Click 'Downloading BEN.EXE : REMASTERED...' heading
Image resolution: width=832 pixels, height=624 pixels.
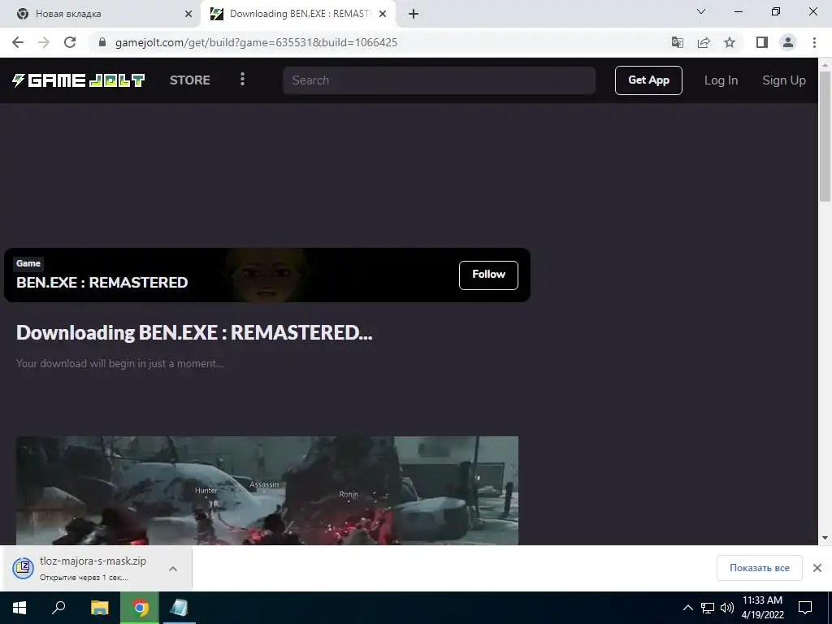tap(194, 332)
